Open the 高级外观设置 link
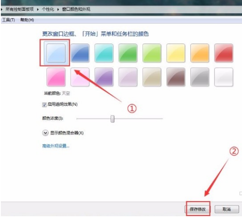The width and height of the screenshot is (242, 218). (x=56, y=146)
